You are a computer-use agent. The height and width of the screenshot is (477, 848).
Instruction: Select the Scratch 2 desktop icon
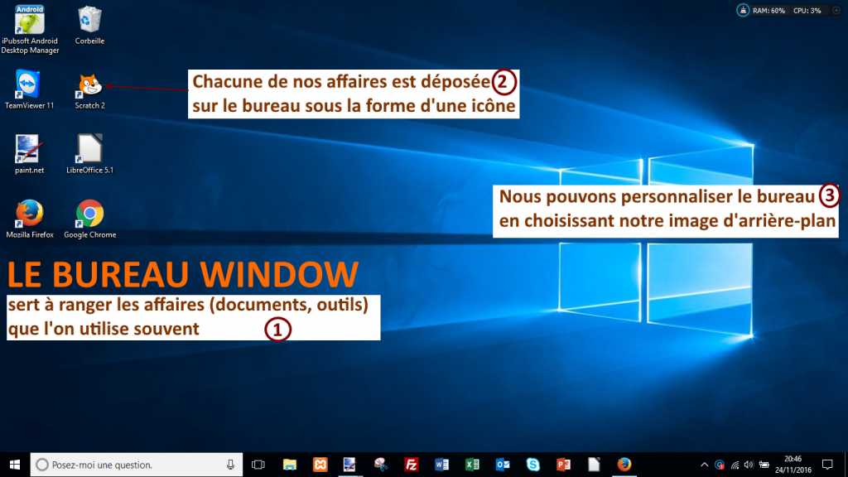tap(89, 90)
